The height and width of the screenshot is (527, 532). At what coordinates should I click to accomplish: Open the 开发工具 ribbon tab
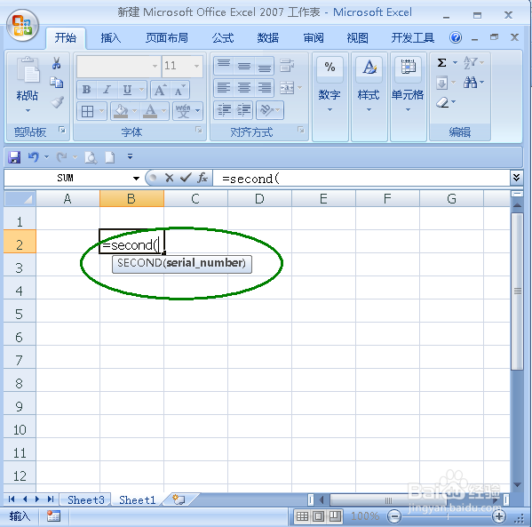(x=413, y=37)
